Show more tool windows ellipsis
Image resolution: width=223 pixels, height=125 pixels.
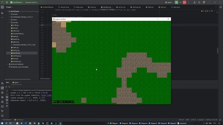(2, 18)
